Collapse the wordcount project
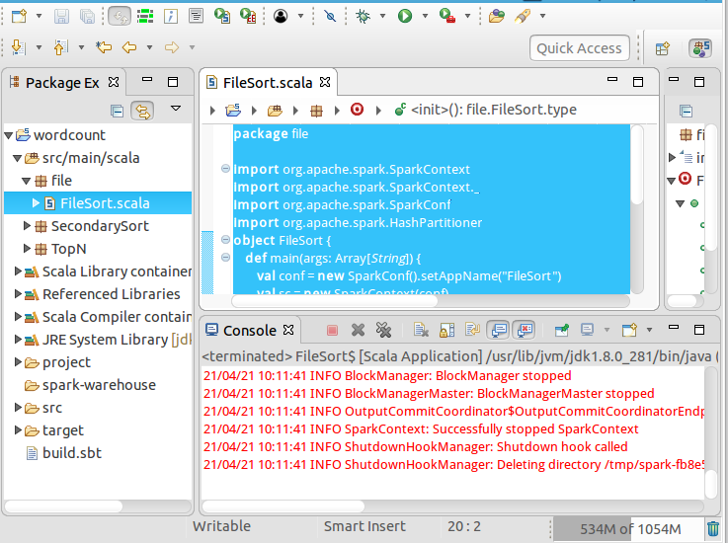728x543 pixels. click(8, 135)
